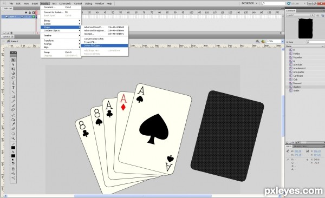Select the Brush tool
The width and height of the screenshot is (325, 198).
point(13,105)
